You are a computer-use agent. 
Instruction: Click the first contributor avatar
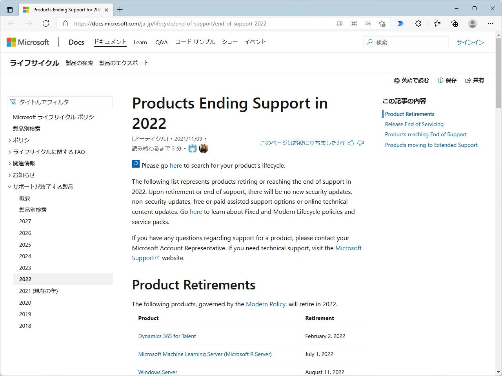pyautogui.click(x=193, y=148)
